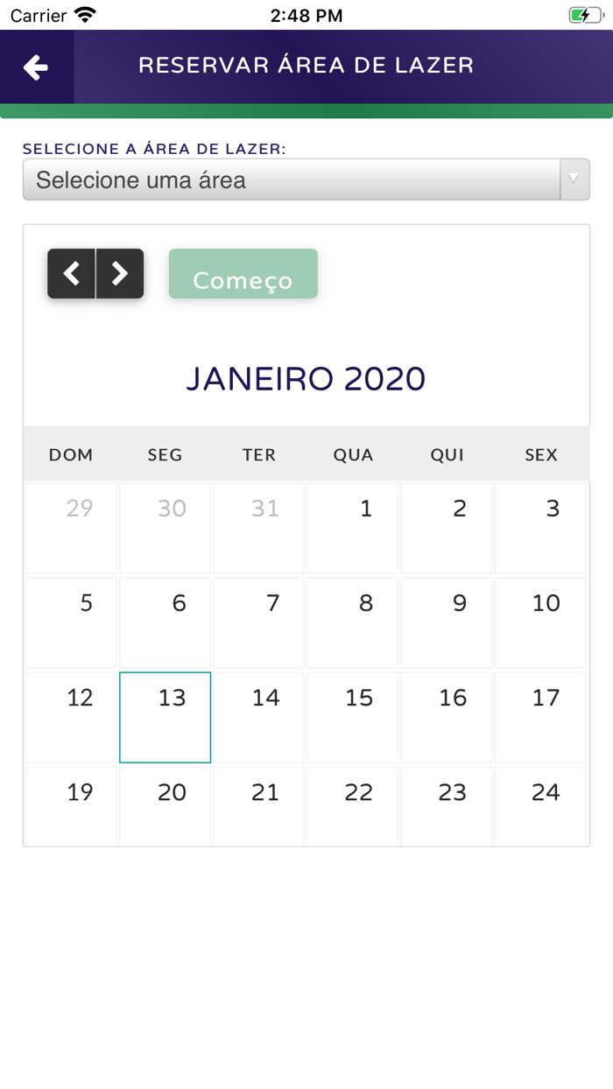Tap the battery icon in status bar
This screenshot has height=1089, width=613.
click(x=585, y=15)
